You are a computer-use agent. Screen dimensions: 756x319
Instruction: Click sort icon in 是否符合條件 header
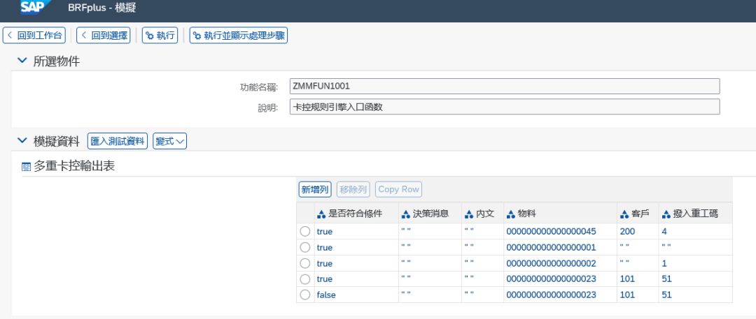point(322,214)
